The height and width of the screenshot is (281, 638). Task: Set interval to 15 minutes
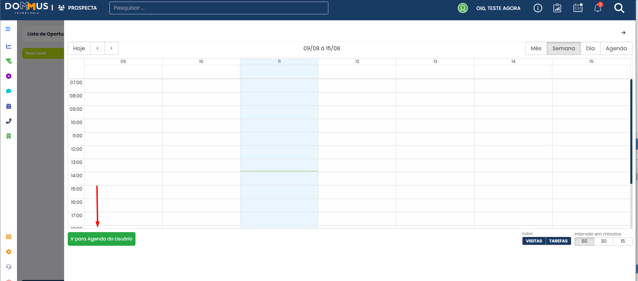(623, 241)
